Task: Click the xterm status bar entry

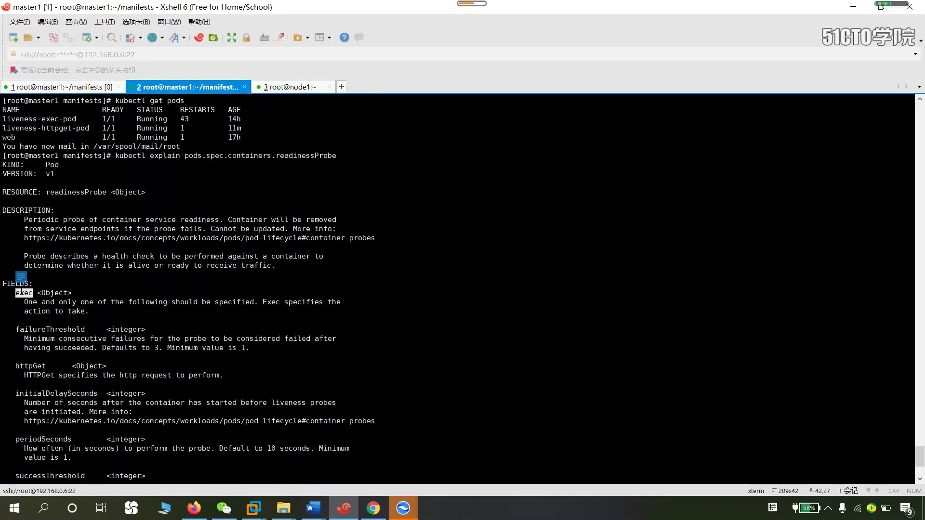Action: coord(756,491)
